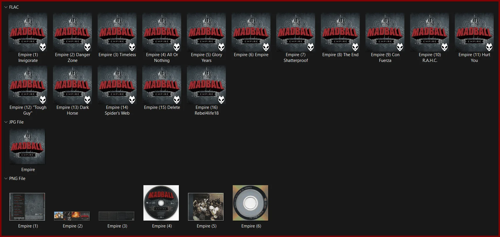Click the "PNG File" group header label
This screenshot has height=237, width=500.
tap(17, 179)
